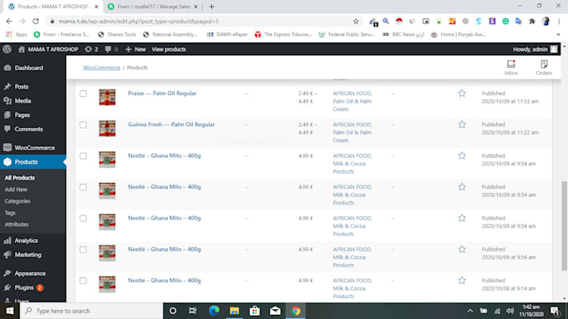
Task: Open Categories submenu item
Action: point(18,201)
